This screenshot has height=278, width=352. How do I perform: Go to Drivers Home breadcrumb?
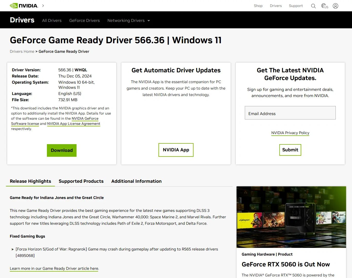tap(22, 51)
